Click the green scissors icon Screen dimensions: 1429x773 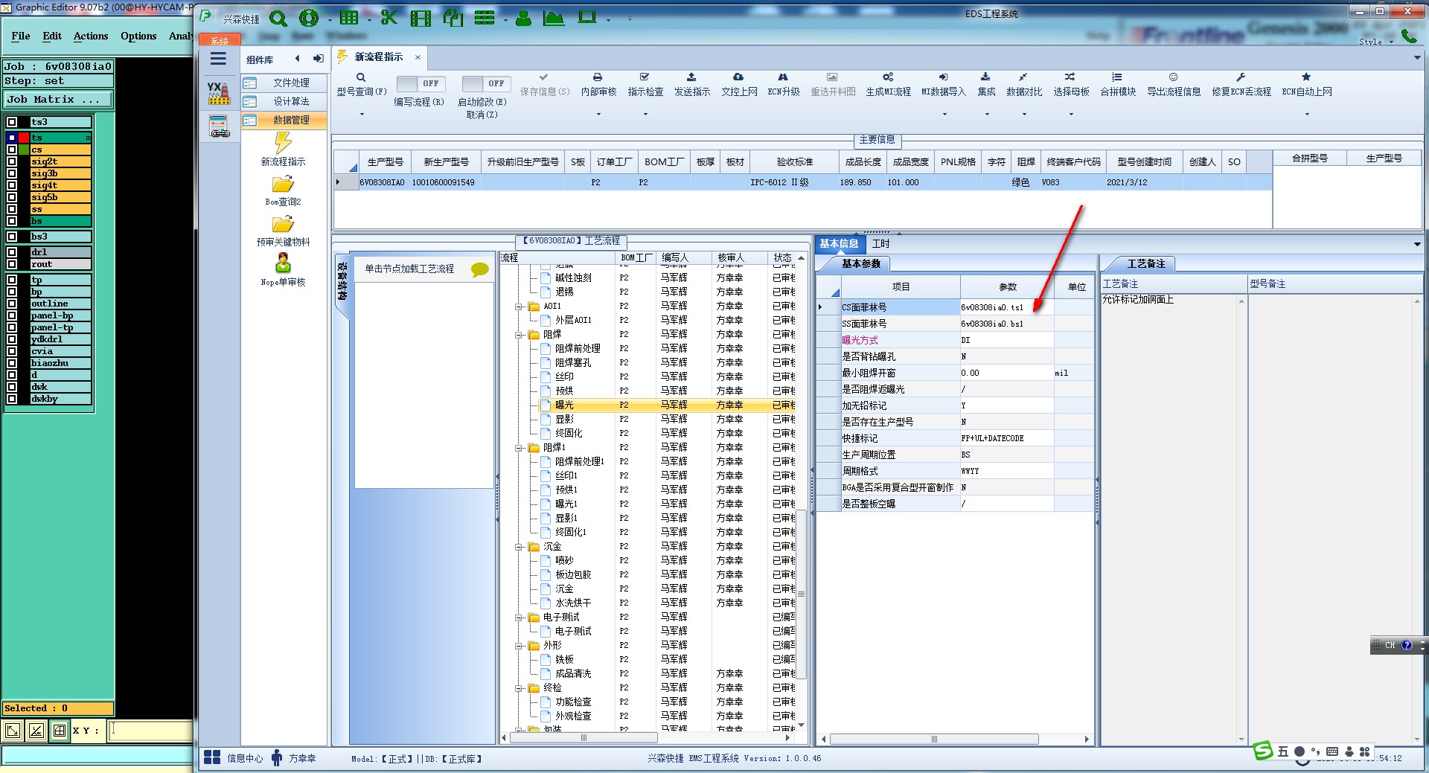click(389, 18)
